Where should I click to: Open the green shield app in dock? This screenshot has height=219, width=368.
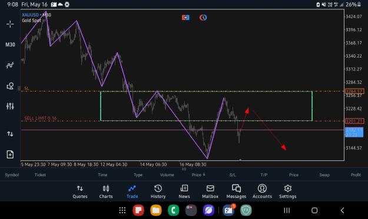point(246,210)
